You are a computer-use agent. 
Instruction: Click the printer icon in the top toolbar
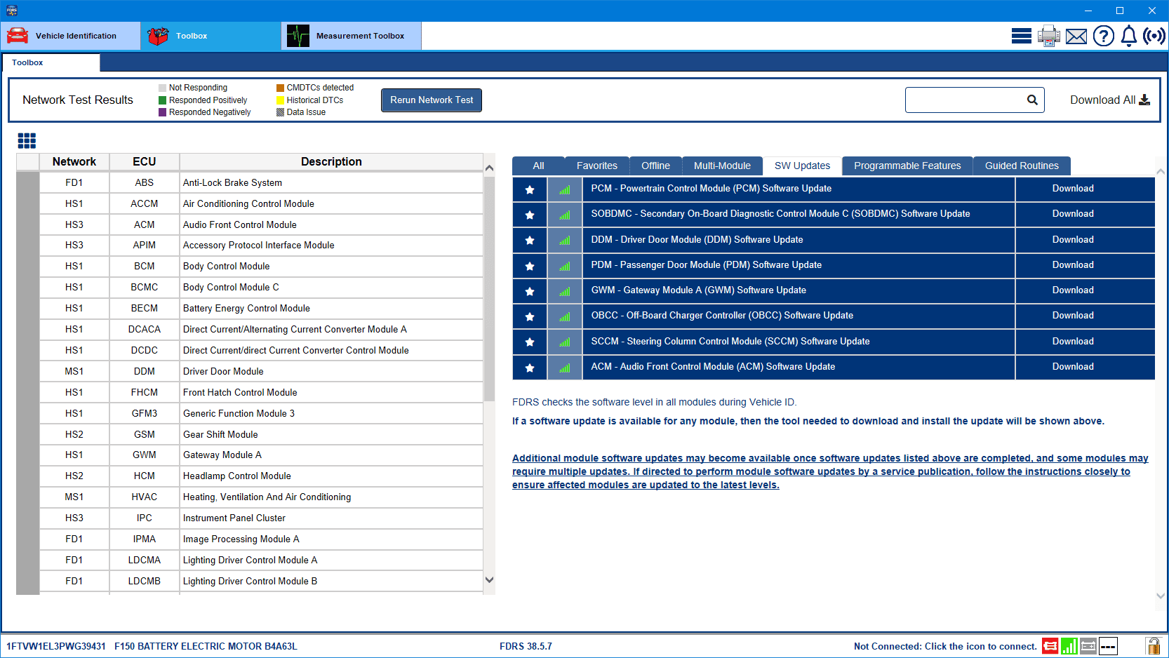point(1048,36)
